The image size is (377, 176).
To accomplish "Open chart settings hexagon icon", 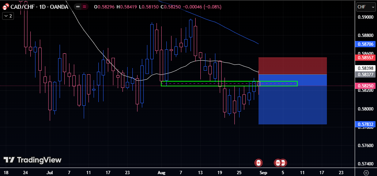I will coord(366,173).
